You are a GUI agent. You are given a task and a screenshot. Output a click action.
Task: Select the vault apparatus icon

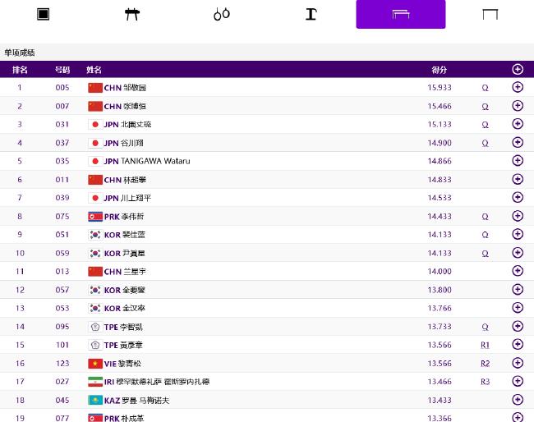click(x=311, y=14)
